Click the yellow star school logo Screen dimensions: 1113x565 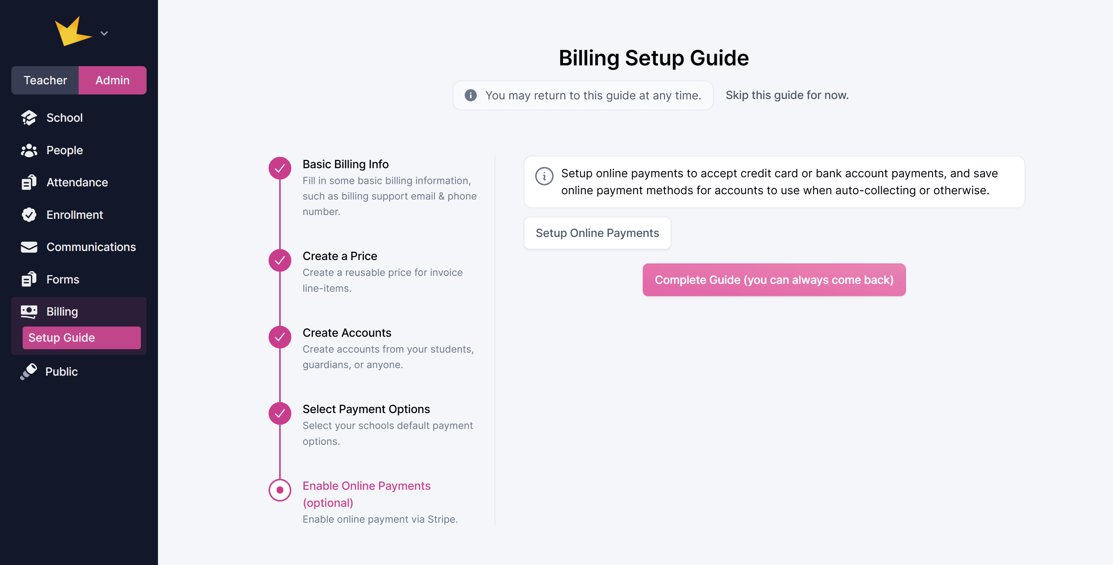click(x=72, y=32)
